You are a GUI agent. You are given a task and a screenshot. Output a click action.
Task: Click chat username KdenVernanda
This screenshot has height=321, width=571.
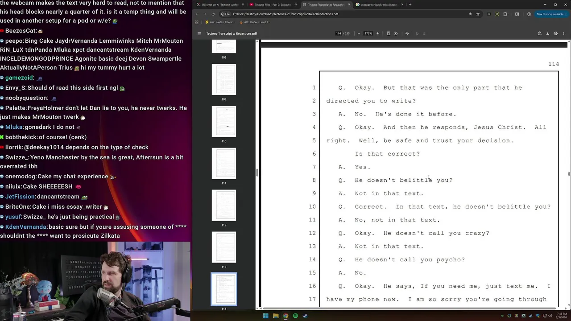[x=26, y=226]
